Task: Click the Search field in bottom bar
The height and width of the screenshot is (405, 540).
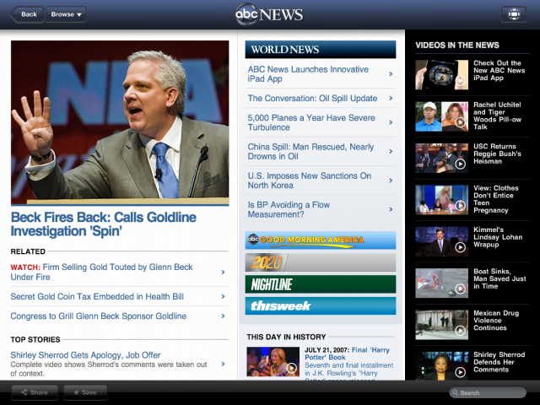Action: 488,392
